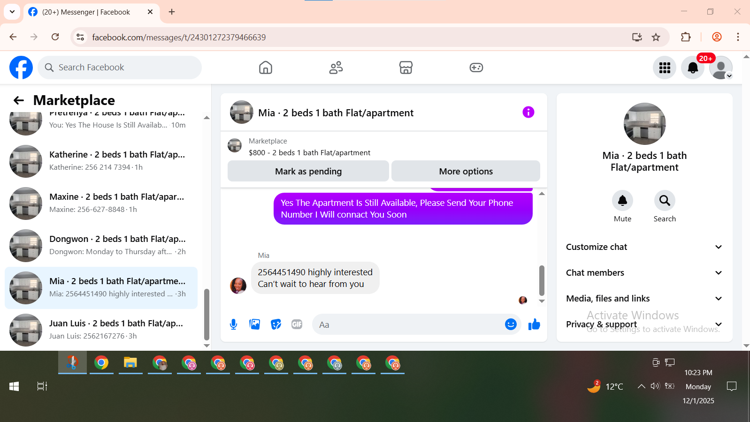
Task: Click the Search Facebook field
Action: coord(120,68)
